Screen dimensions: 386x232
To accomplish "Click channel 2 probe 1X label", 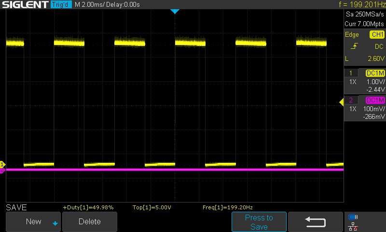I will point(353,109).
